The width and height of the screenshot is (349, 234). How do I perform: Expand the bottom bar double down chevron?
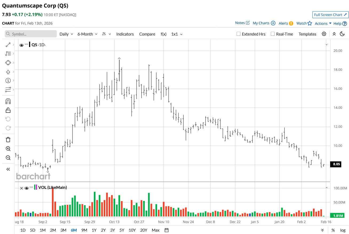[322, 230]
